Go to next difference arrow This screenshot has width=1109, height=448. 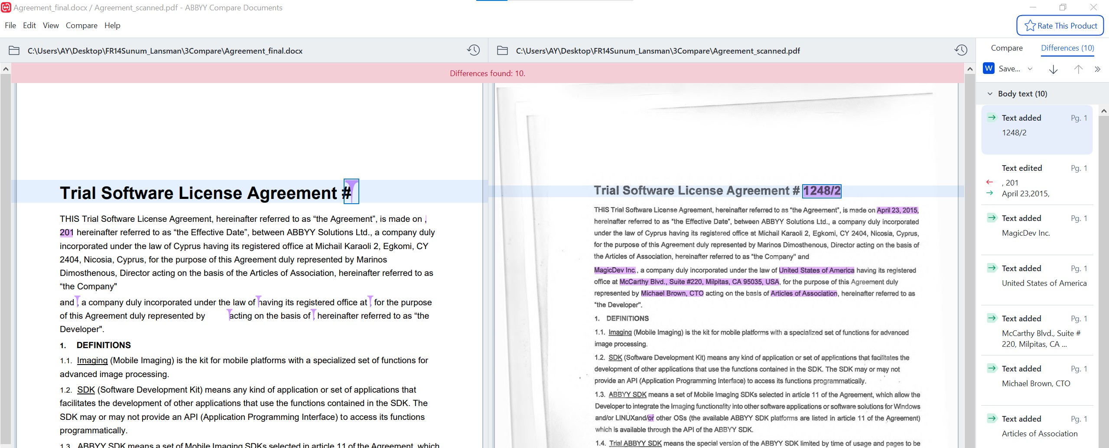[1053, 69]
